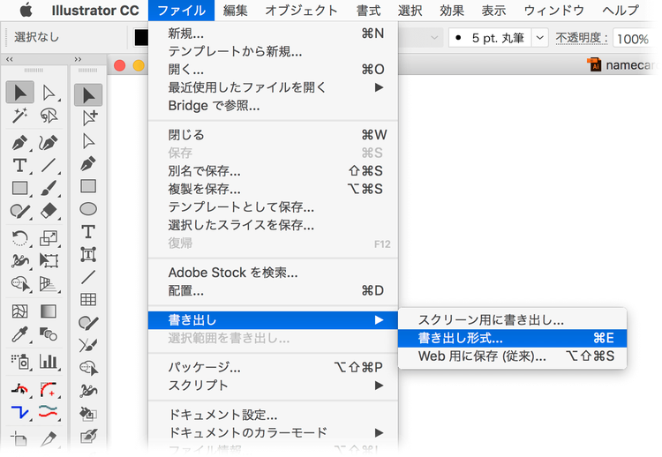662x457 pixels.
Task: Choose 複製を保存... menu item
Action: pos(273,189)
